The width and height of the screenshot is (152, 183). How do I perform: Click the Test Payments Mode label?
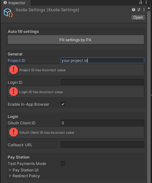pyautogui.click(x=27, y=164)
